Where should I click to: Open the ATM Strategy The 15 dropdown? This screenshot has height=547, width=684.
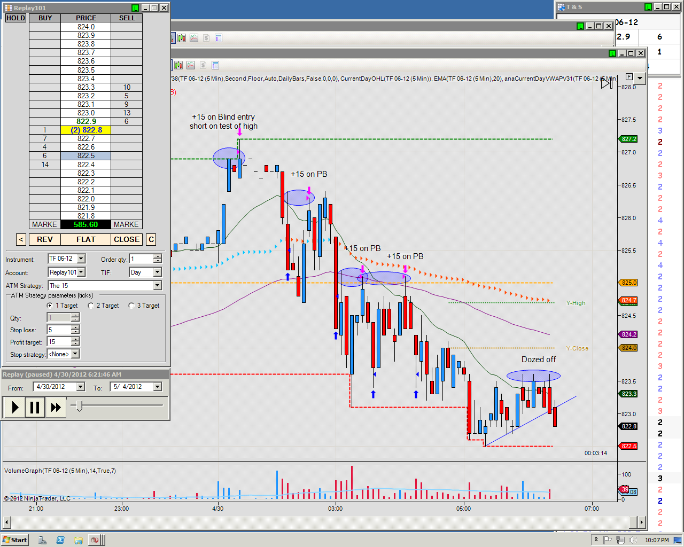tap(158, 286)
